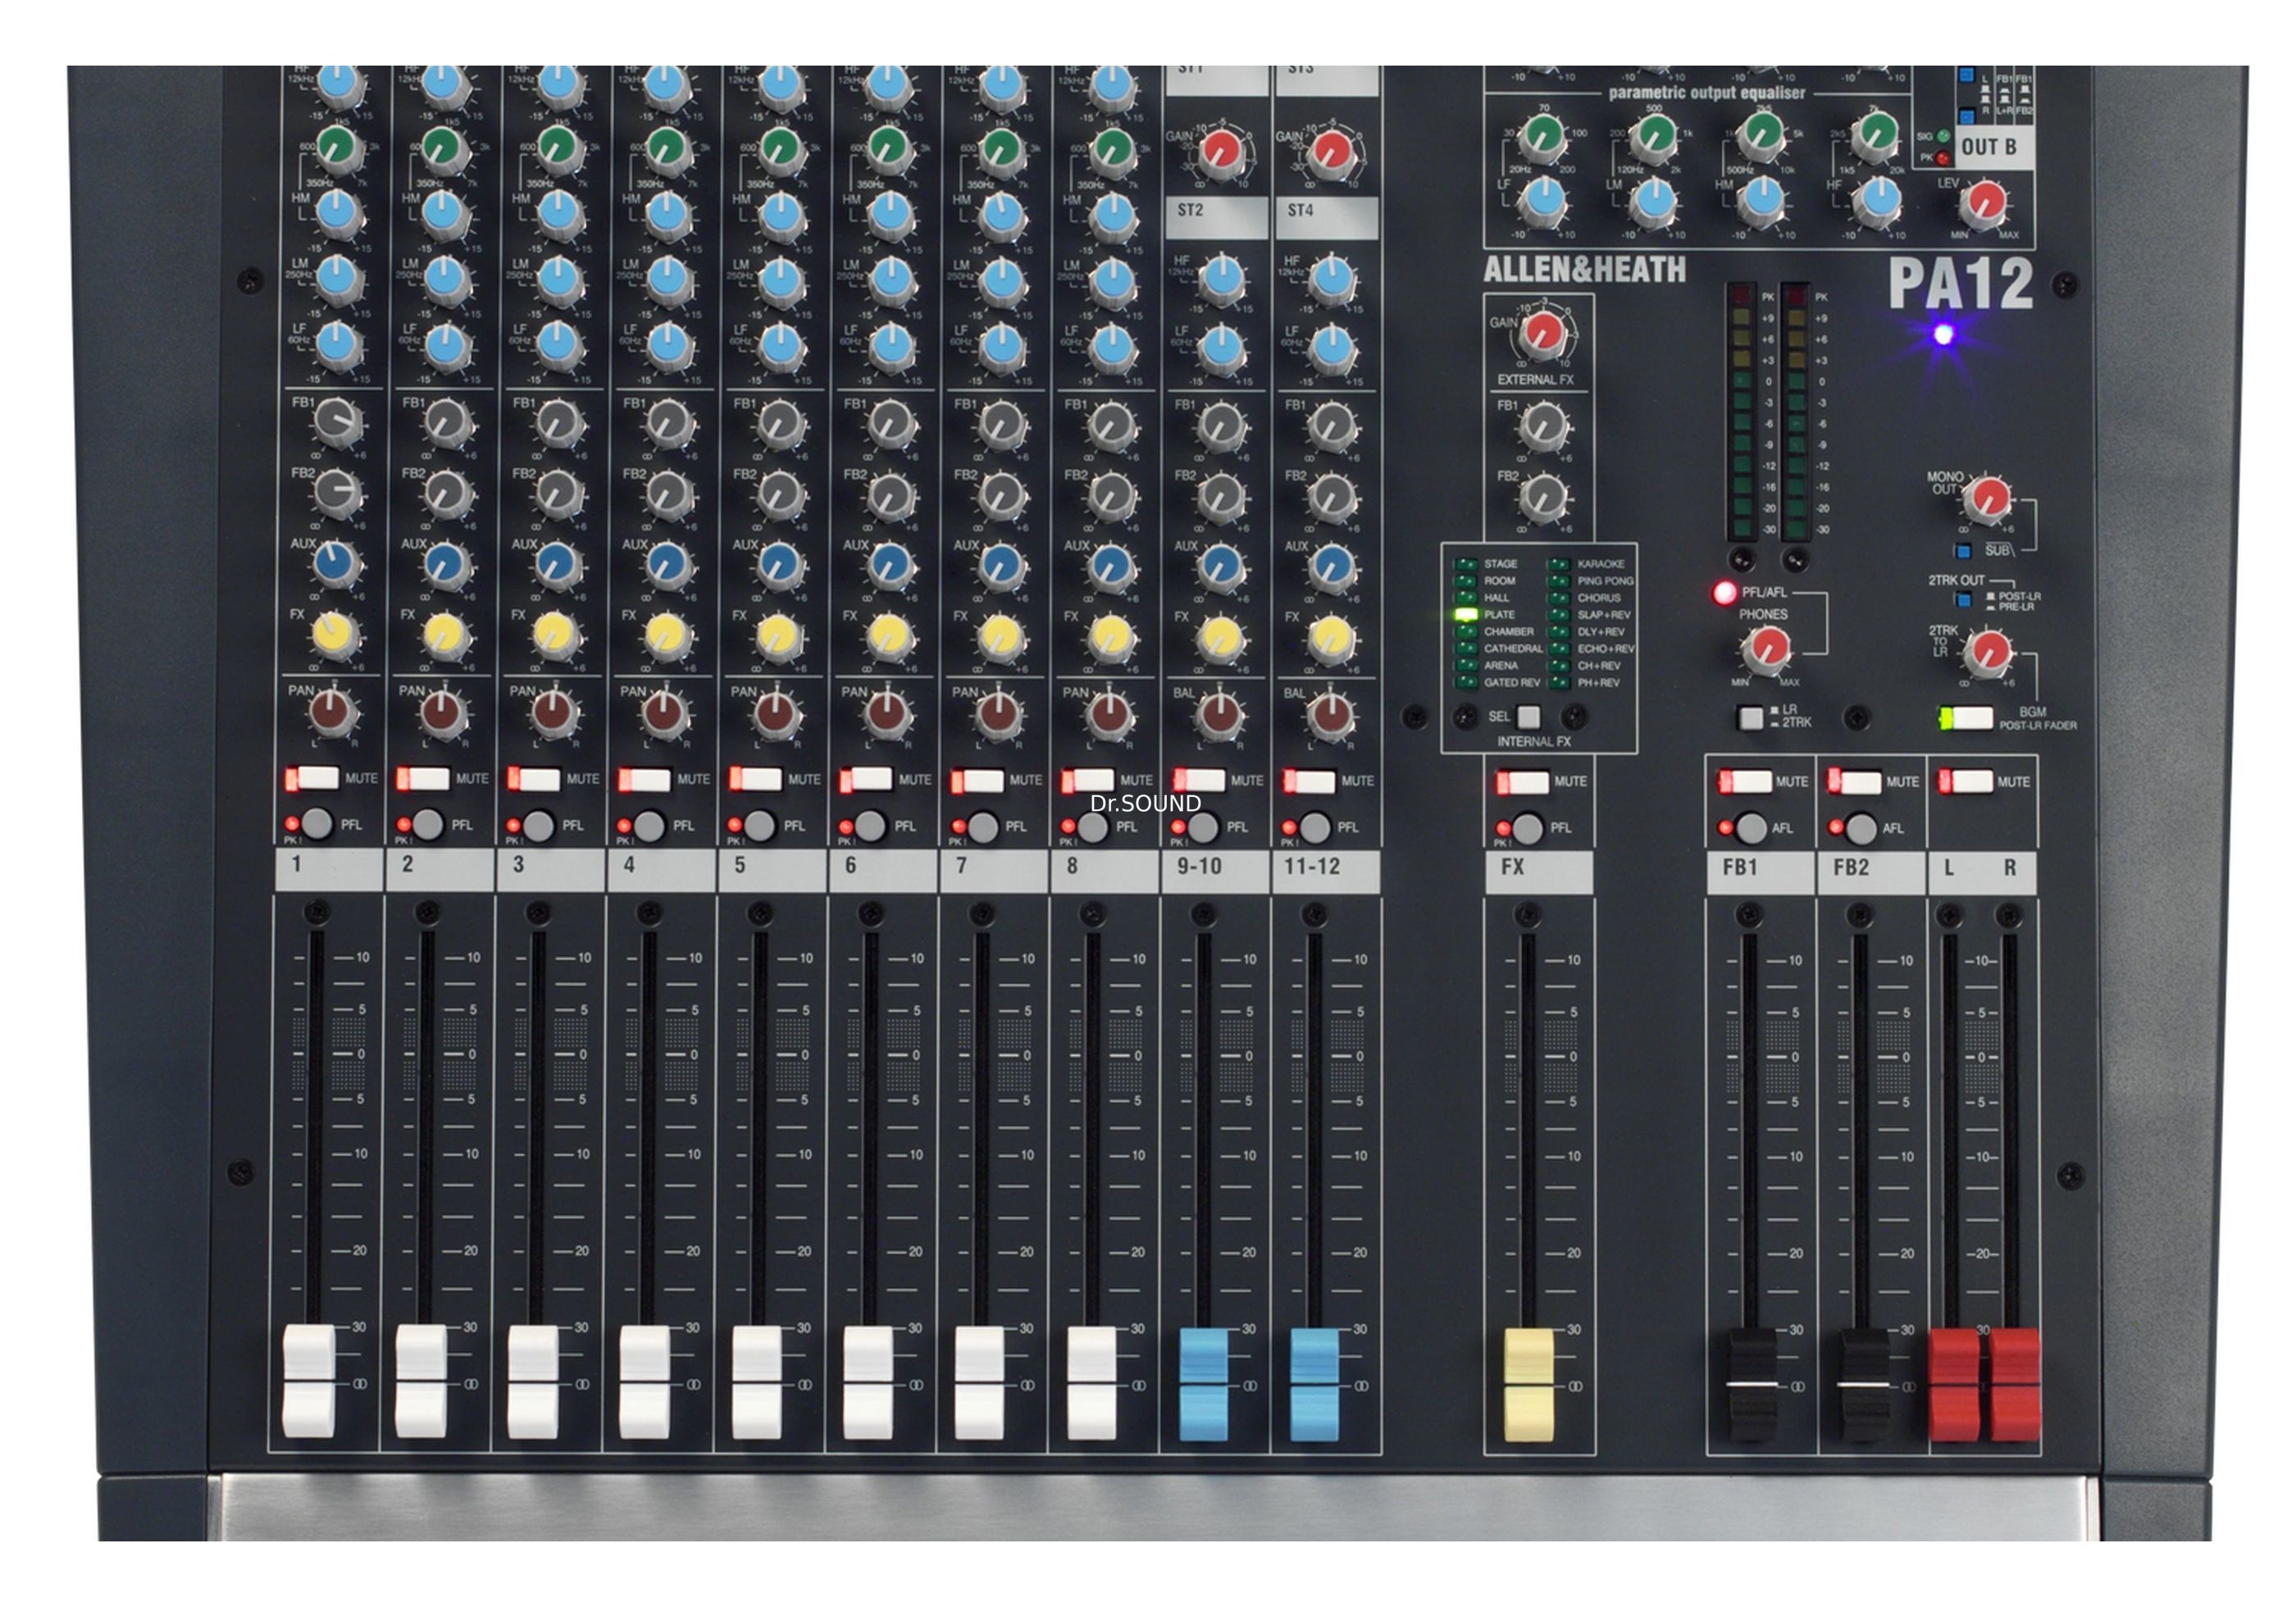The height and width of the screenshot is (1607, 2296).
Task: Turn the channel 1 PAN knob
Action: [331, 712]
